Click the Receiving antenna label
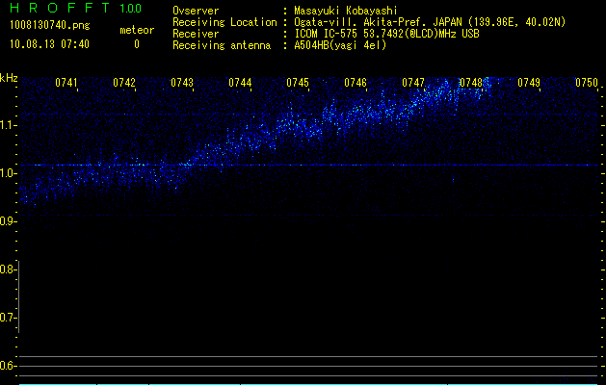This screenshot has width=606, height=385. click(222, 45)
